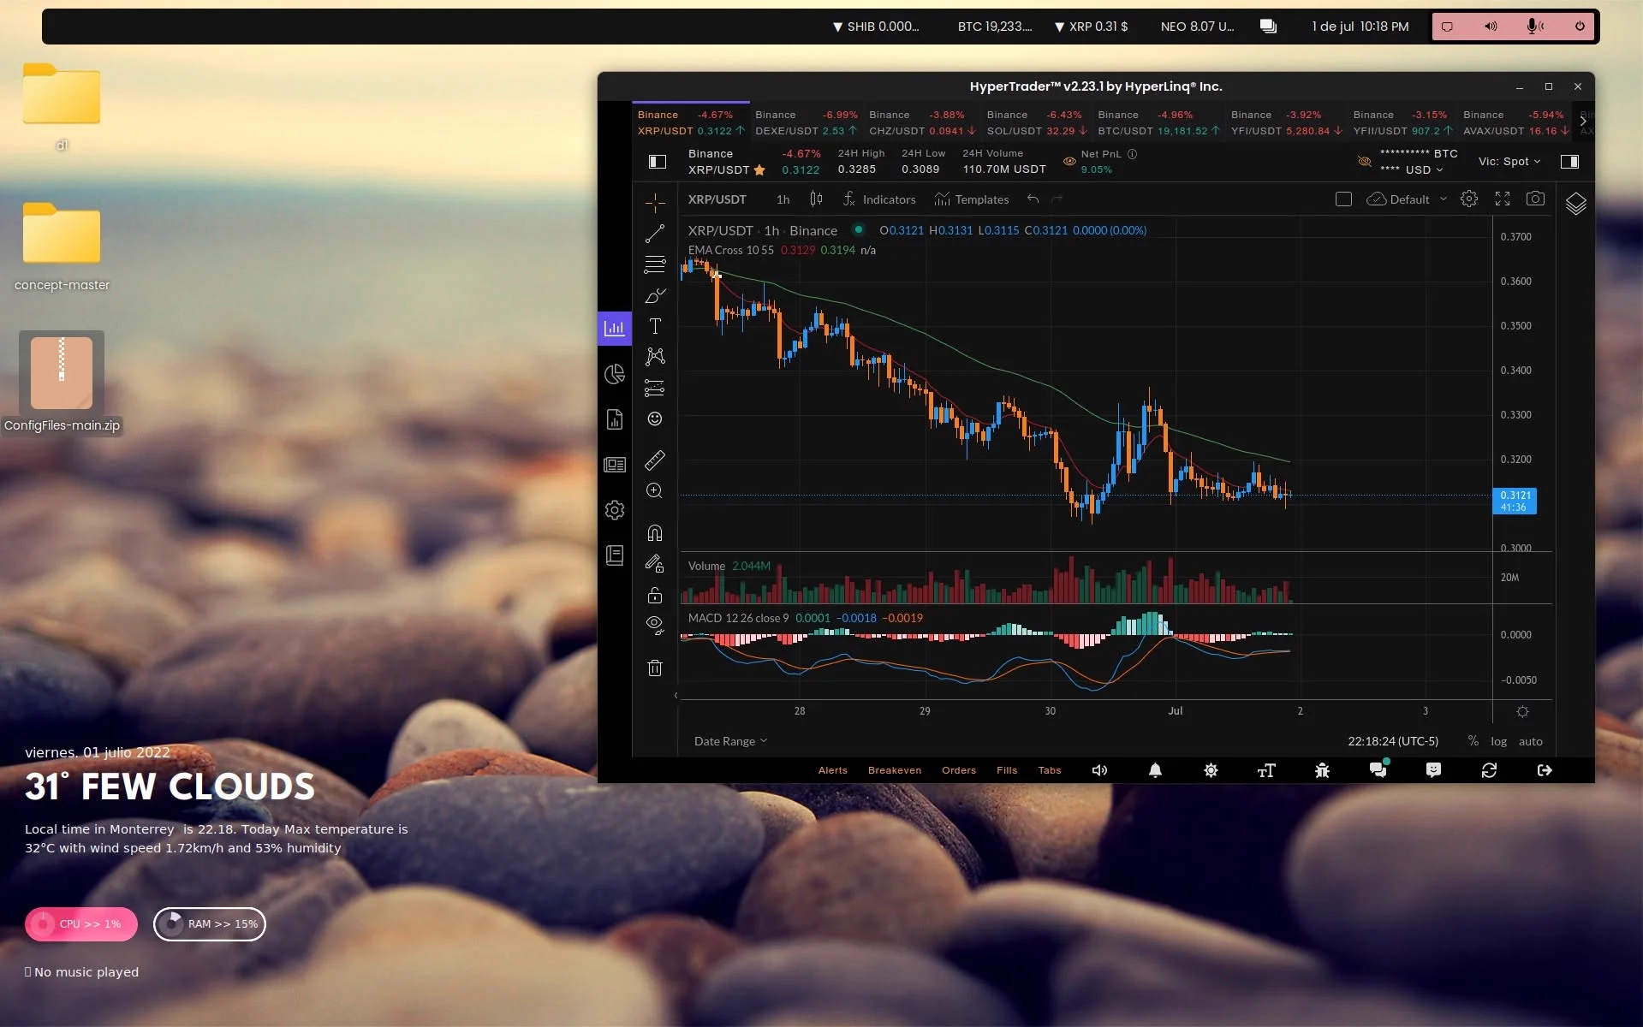Screen dimensions: 1643x1027
Task: Click the text size icon in bottom bar
Action: [x=1266, y=770]
